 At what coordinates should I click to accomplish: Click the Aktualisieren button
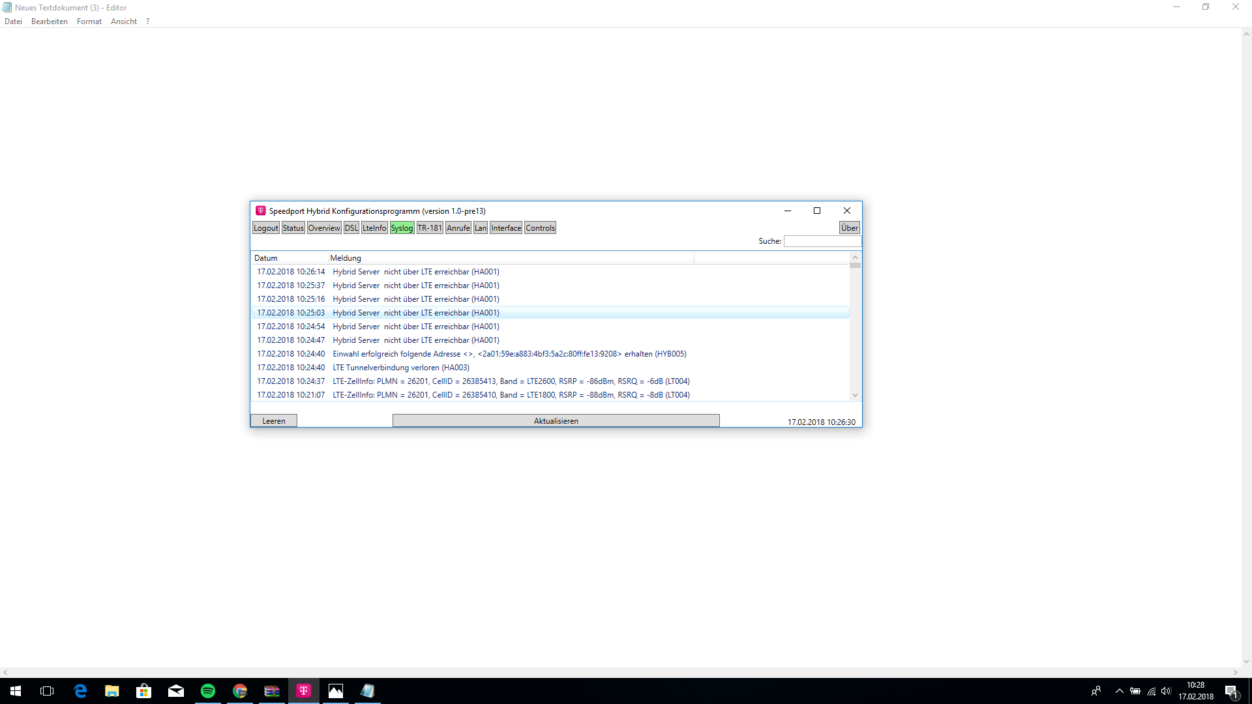(556, 421)
